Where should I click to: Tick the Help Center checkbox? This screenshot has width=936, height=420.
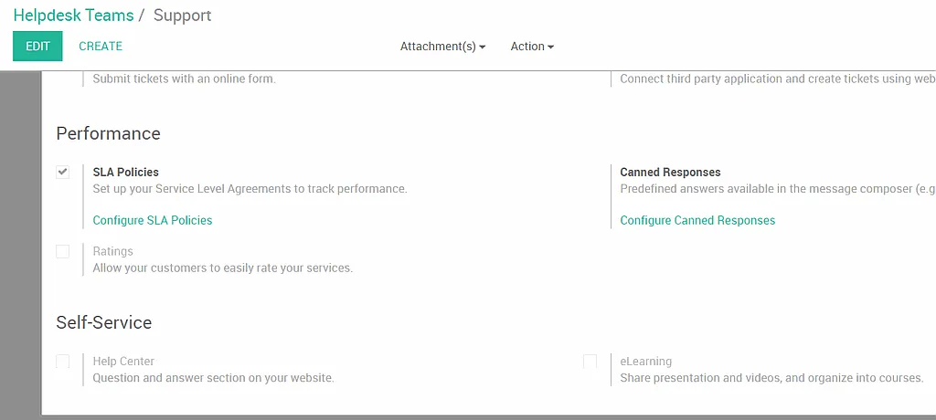click(63, 361)
